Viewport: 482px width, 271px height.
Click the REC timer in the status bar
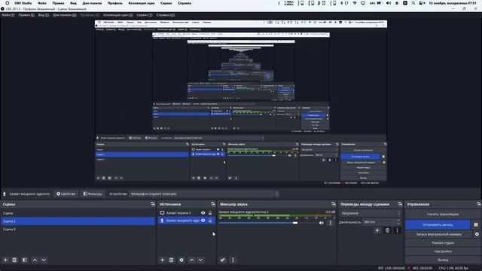pos(423,268)
